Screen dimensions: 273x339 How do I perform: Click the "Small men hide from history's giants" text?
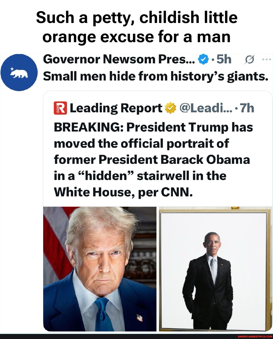(x=155, y=76)
